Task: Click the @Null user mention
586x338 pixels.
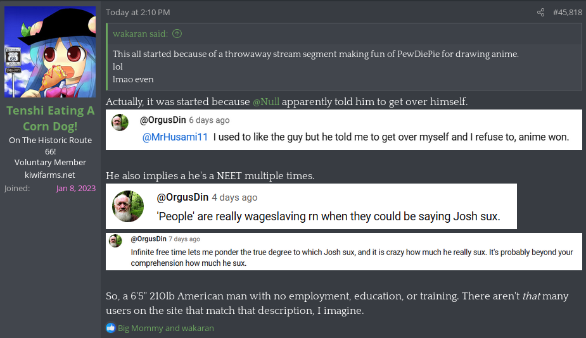Action: pos(266,101)
